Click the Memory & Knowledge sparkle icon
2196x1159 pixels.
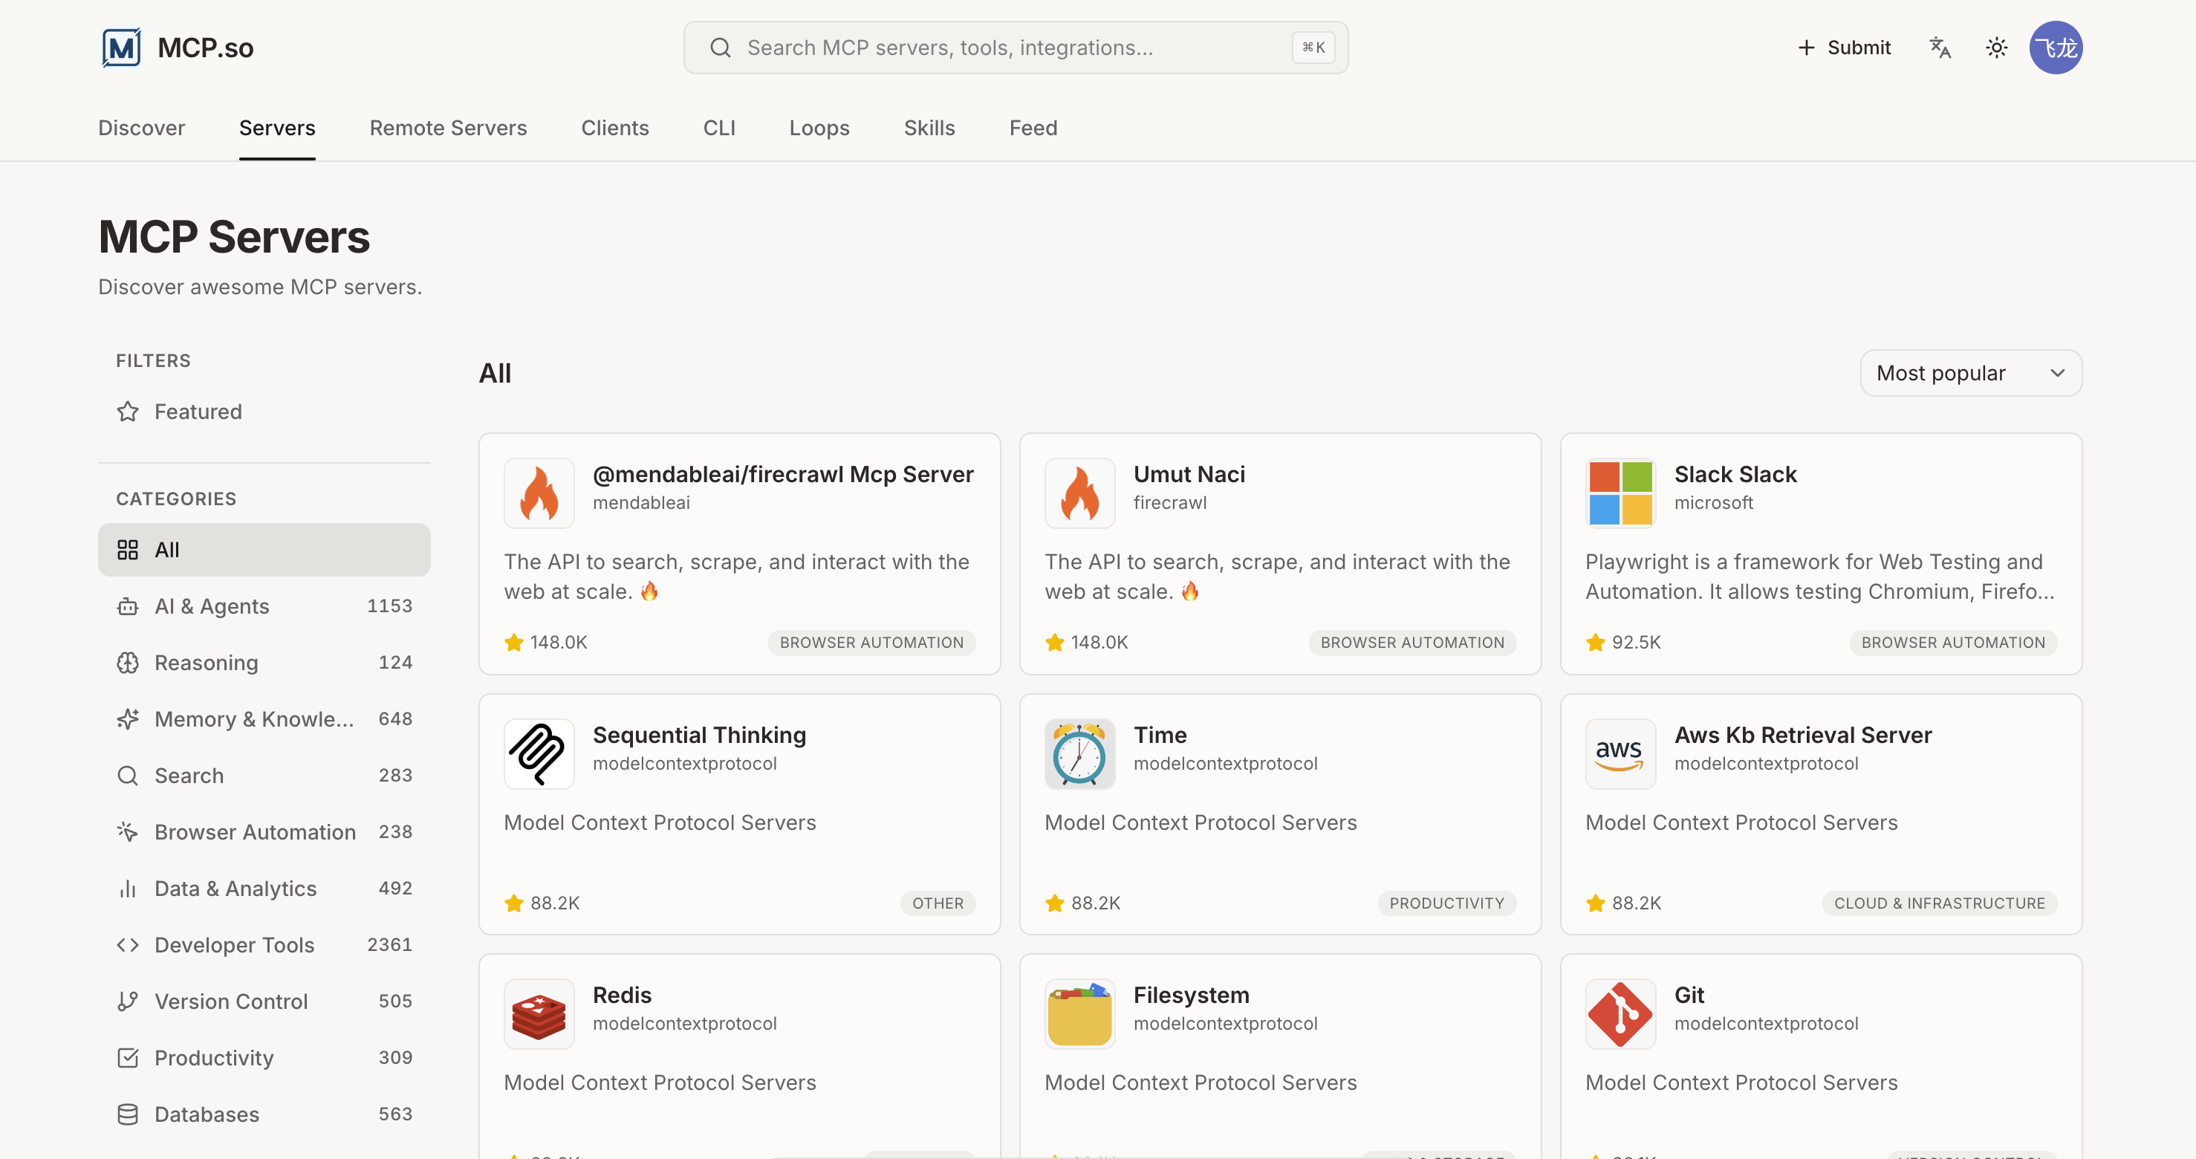click(x=128, y=719)
